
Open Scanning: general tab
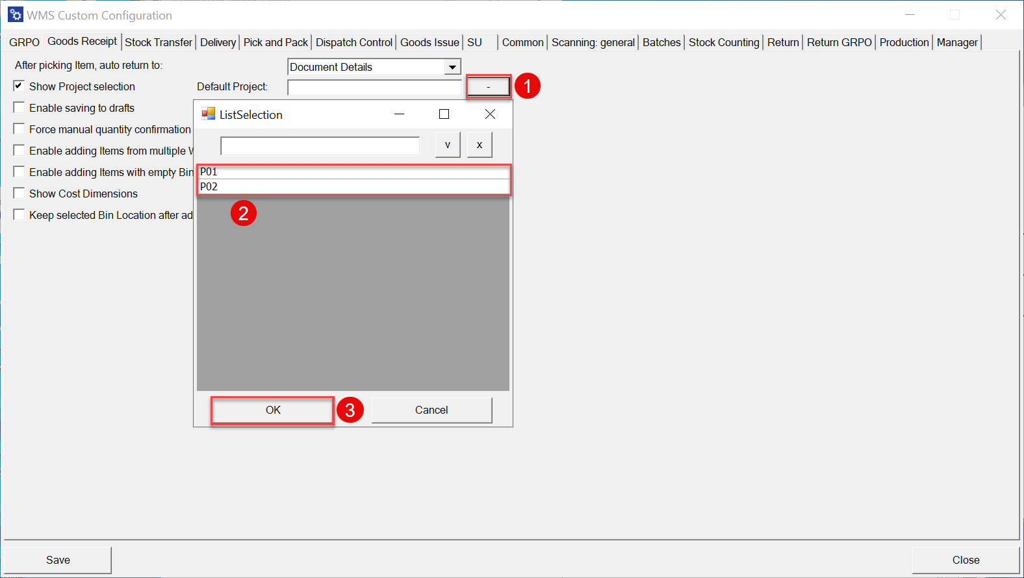(593, 42)
